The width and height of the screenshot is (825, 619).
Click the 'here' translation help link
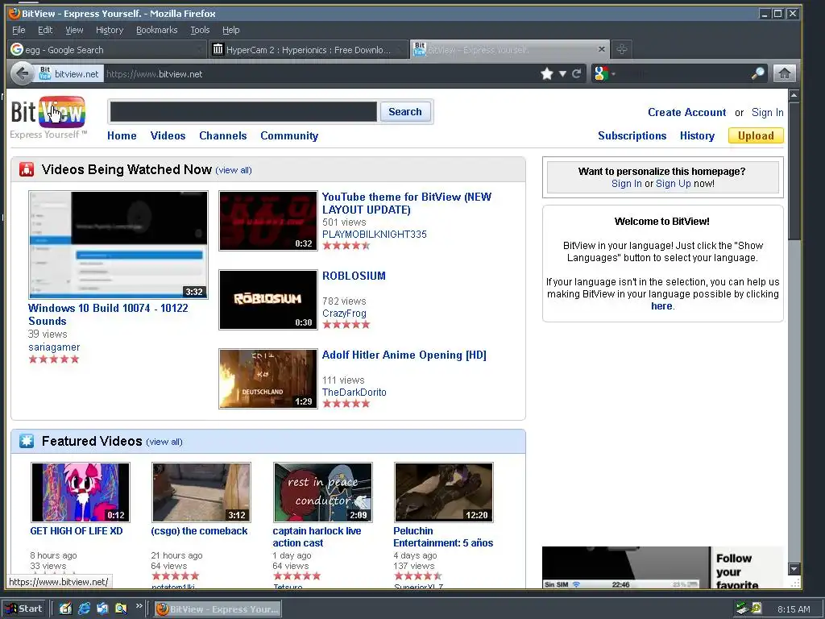[661, 305]
